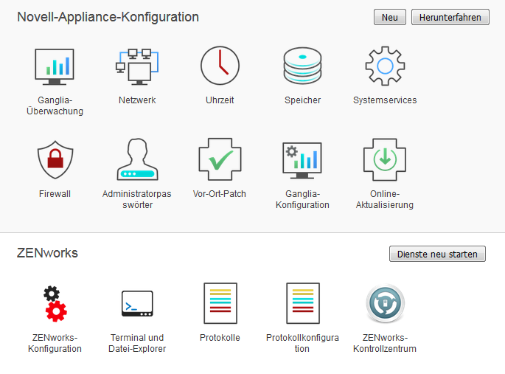Open the Ganglia-Konfiguration icon
This screenshot has width=505, height=374.
[x=302, y=160]
